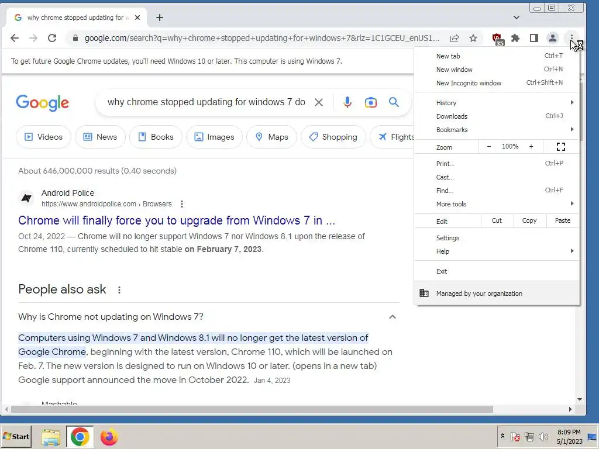Click Cut in Edit row
Image resolution: width=599 pixels, height=449 pixels.
point(497,220)
